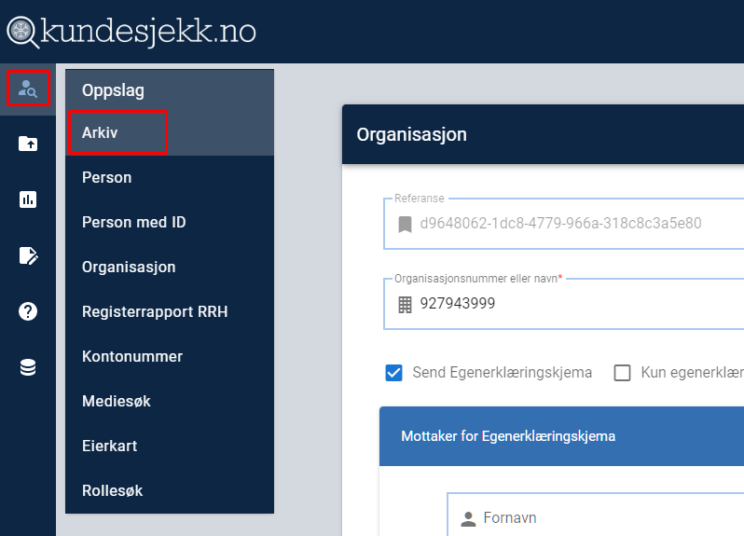Open Eierkart menu item
The width and height of the screenshot is (744, 536).
(x=170, y=446)
